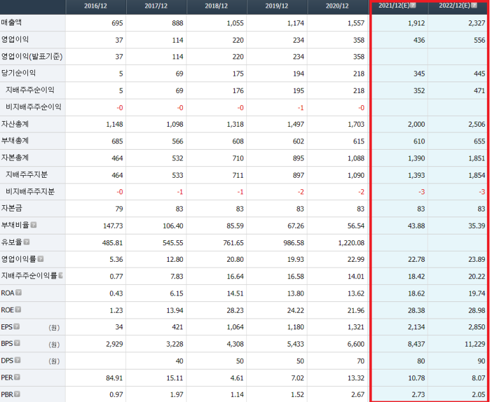Click the 2019/12 비지배주주순이익 value -1
Image resolution: width=492 pixels, height=402 pixels.
300,108
